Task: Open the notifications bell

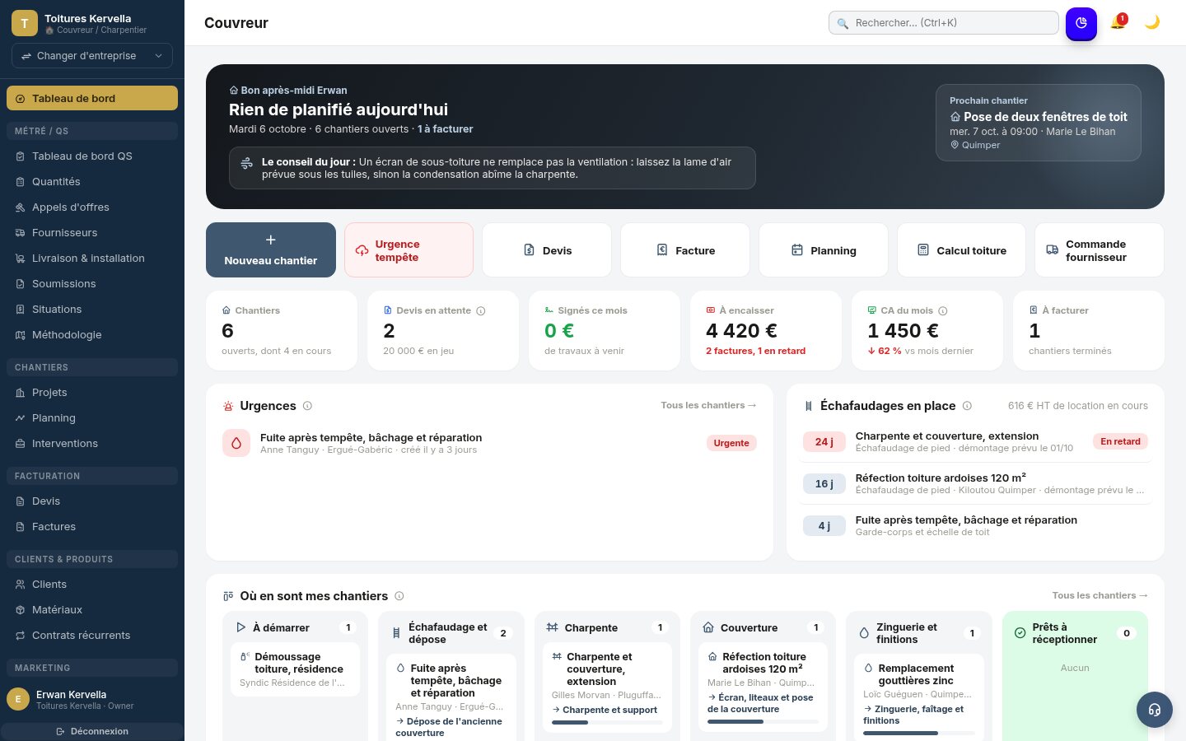Action: coord(1118,22)
